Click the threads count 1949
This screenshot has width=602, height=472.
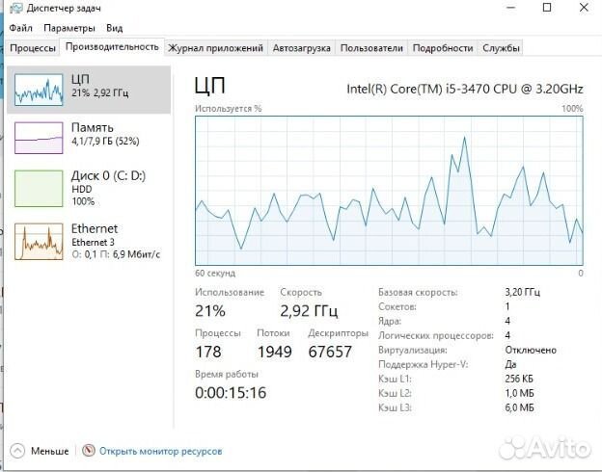point(275,352)
